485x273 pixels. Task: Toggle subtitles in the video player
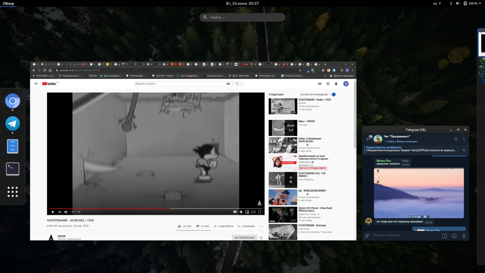tap(235, 212)
